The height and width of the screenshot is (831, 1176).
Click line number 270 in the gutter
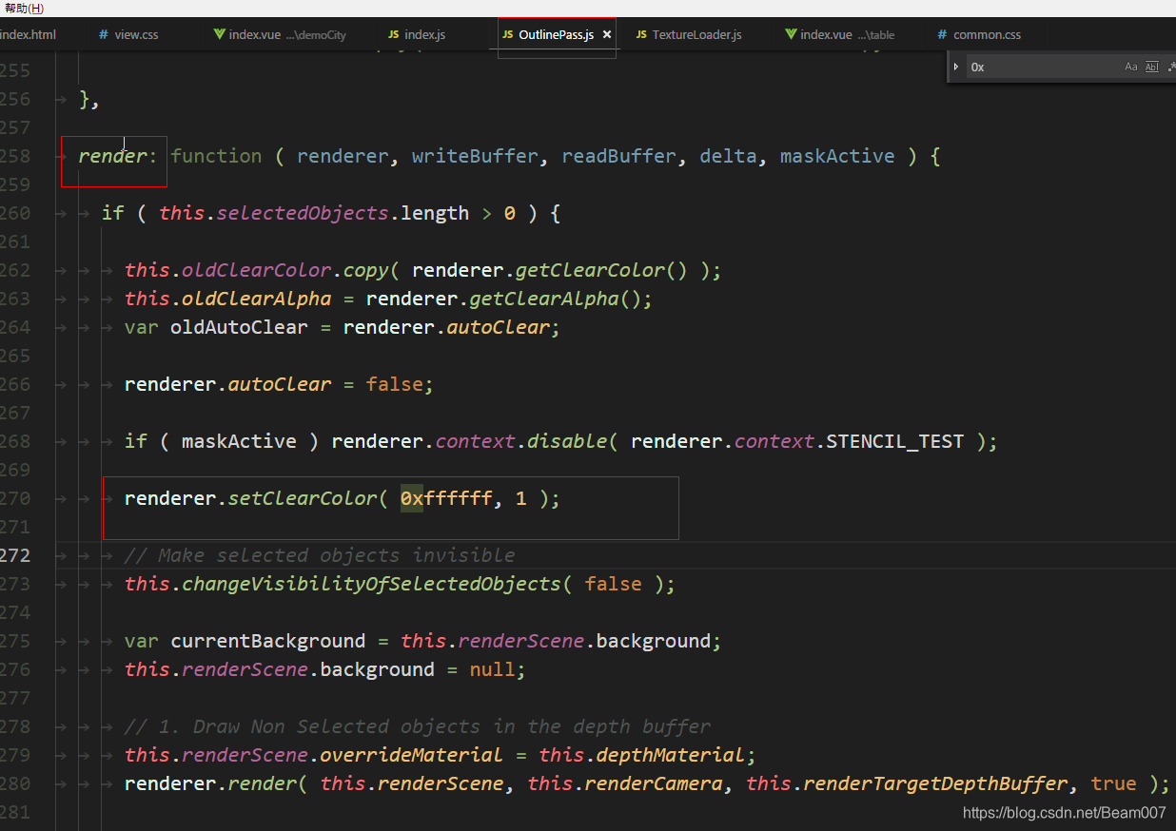(x=15, y=498)
